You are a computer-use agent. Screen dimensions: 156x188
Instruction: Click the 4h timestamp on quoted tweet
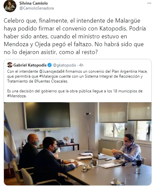pyautogui.click(x=81, y=65)
